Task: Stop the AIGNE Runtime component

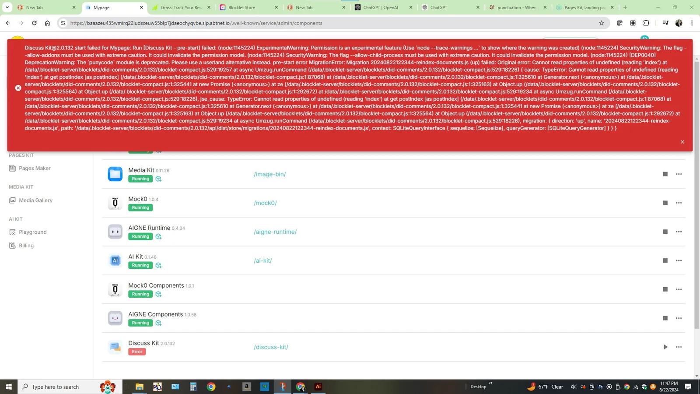Action: [x=665, y=232]
